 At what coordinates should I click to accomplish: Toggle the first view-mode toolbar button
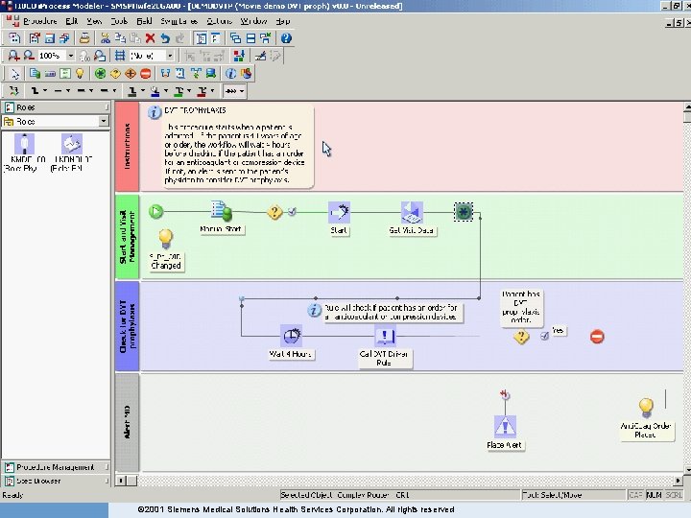coord(202,38)
